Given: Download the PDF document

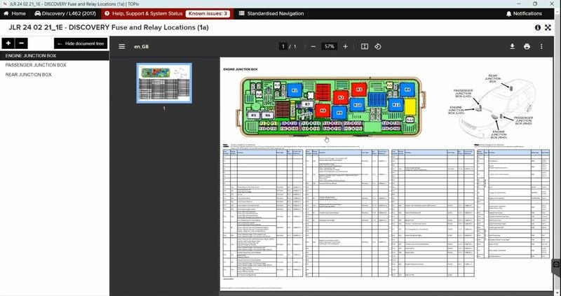Looking at the screenshot, I should [512, 46].
